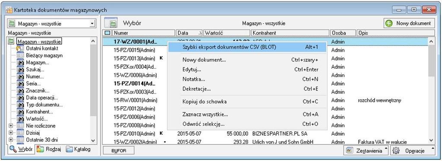
Task: Open the Magazyn - wszystkie combo box
Action: [92, 24]
